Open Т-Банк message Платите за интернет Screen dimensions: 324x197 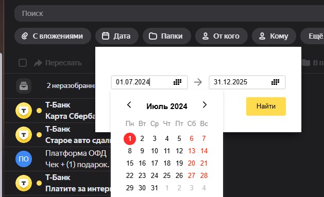(x=58, y=183)
